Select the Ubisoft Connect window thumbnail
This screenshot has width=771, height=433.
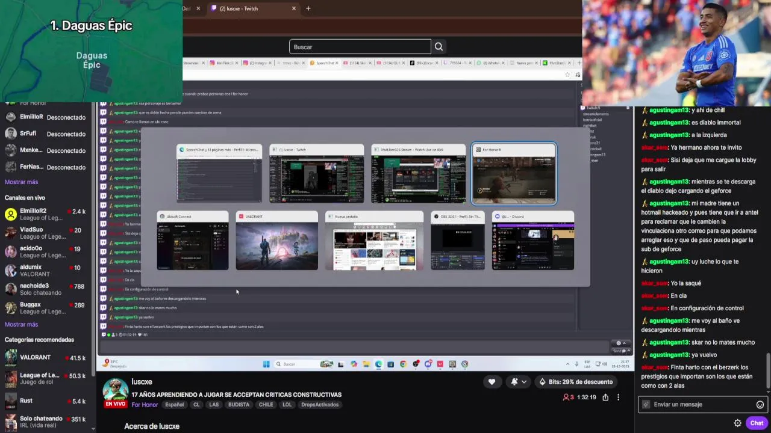[193, 241]
